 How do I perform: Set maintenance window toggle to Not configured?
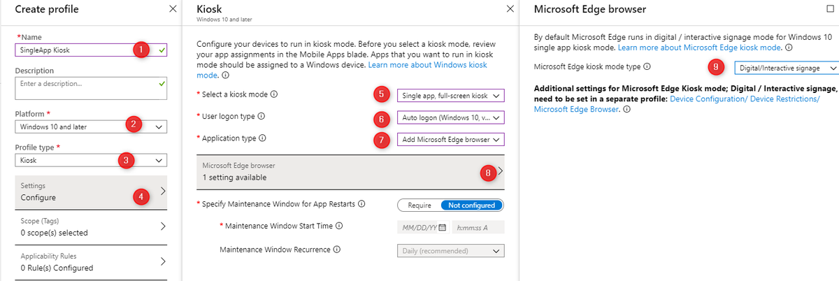pyautogui.click(x=471, y=205)
